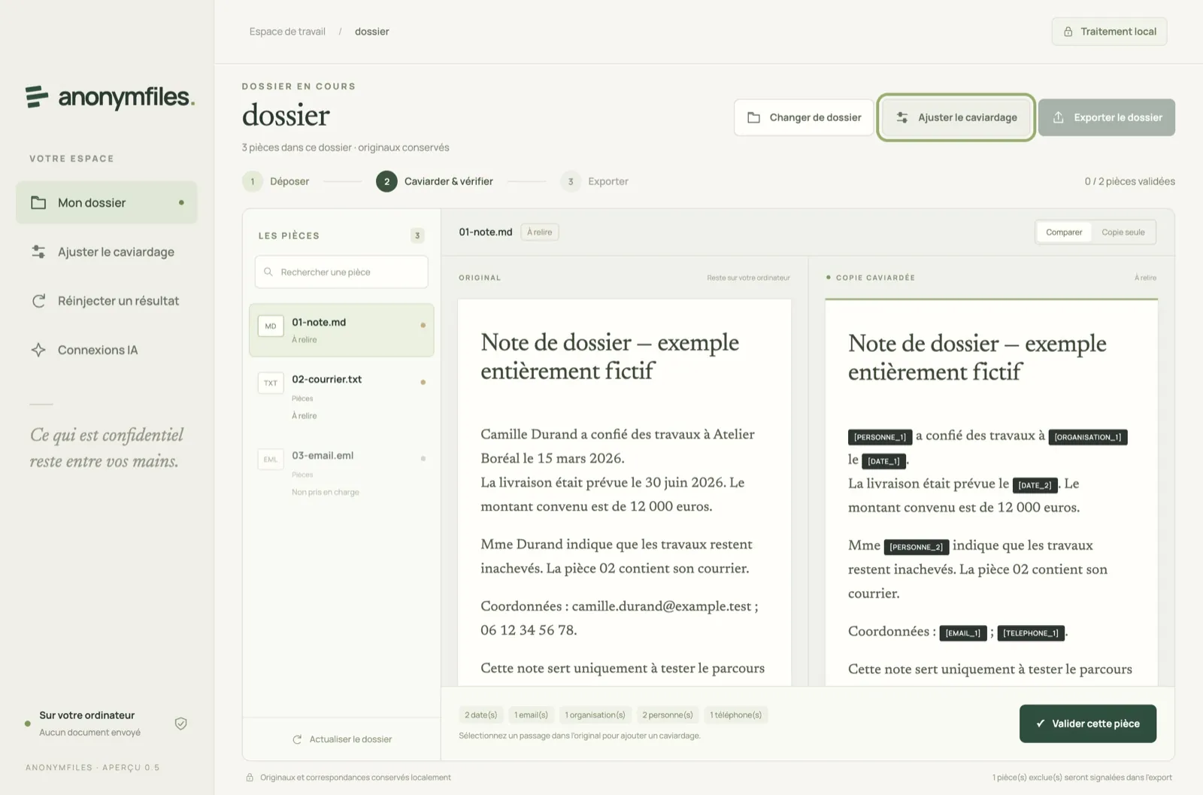
Task: Click dossier in breadcrumb
Action: [372, 32]
